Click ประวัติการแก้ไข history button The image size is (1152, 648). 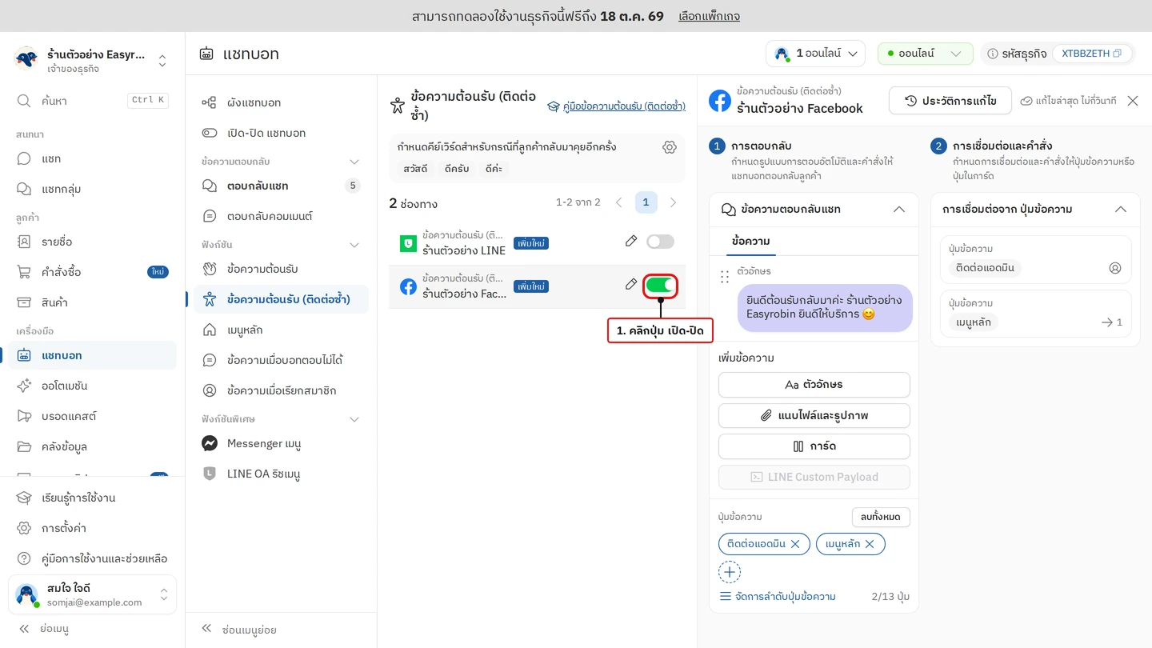pos(950,101)
